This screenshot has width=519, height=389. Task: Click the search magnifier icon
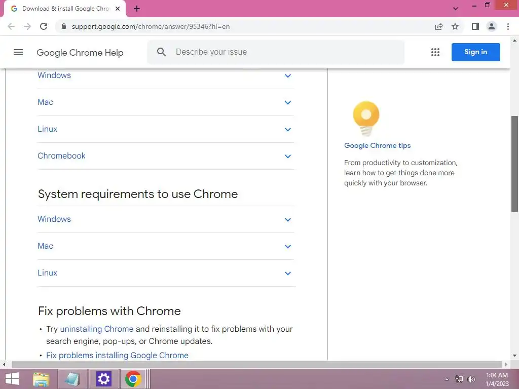pos(161,52)
